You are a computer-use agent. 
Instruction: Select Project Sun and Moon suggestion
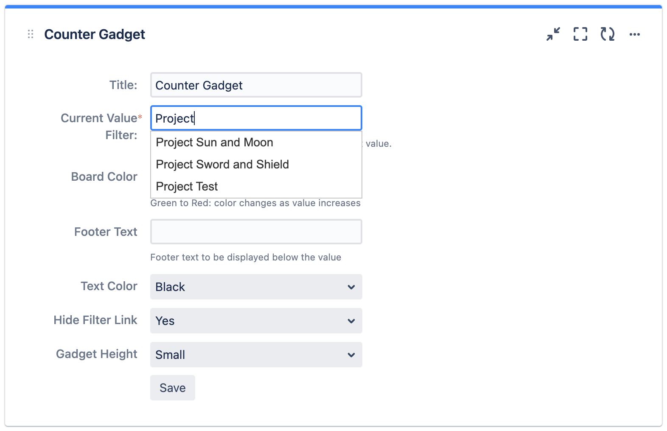click(214, 143)
